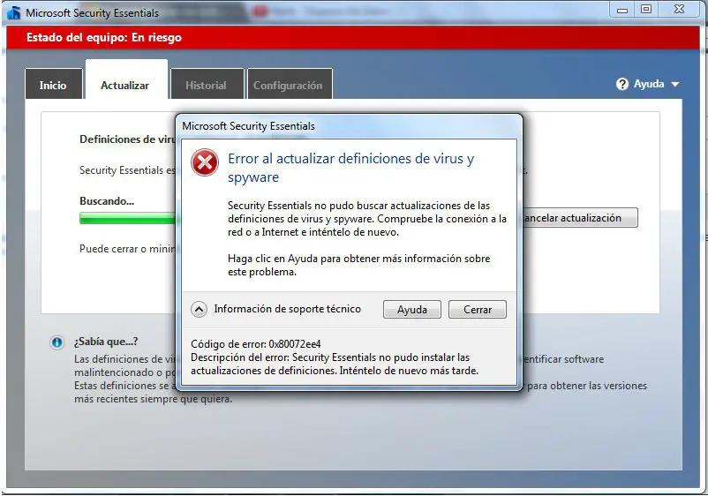This screenshot has height=496, width=708.
Task: Click 'Descripción del error' text line
Action: point(330,357)
